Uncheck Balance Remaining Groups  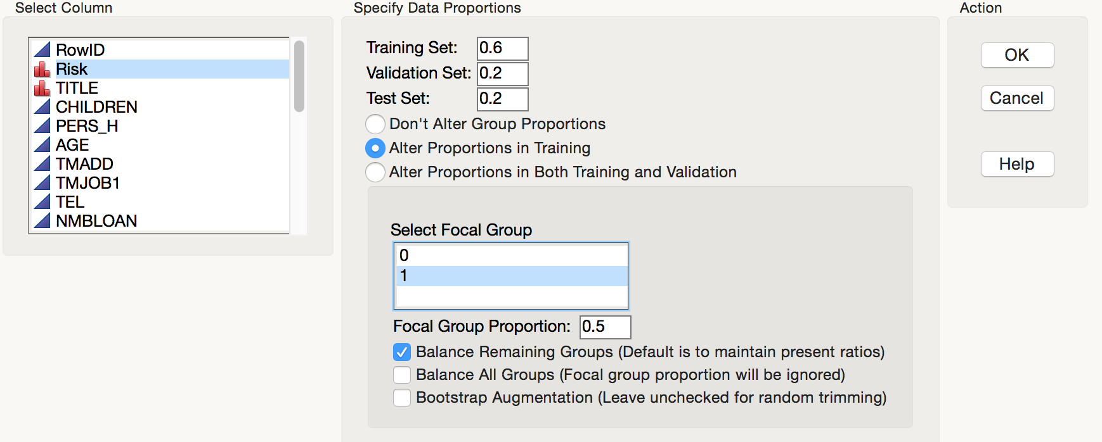(401, 351)
